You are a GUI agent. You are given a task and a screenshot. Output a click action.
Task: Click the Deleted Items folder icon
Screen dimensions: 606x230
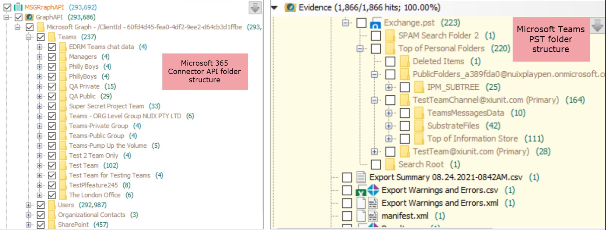(x=405, y=61)
